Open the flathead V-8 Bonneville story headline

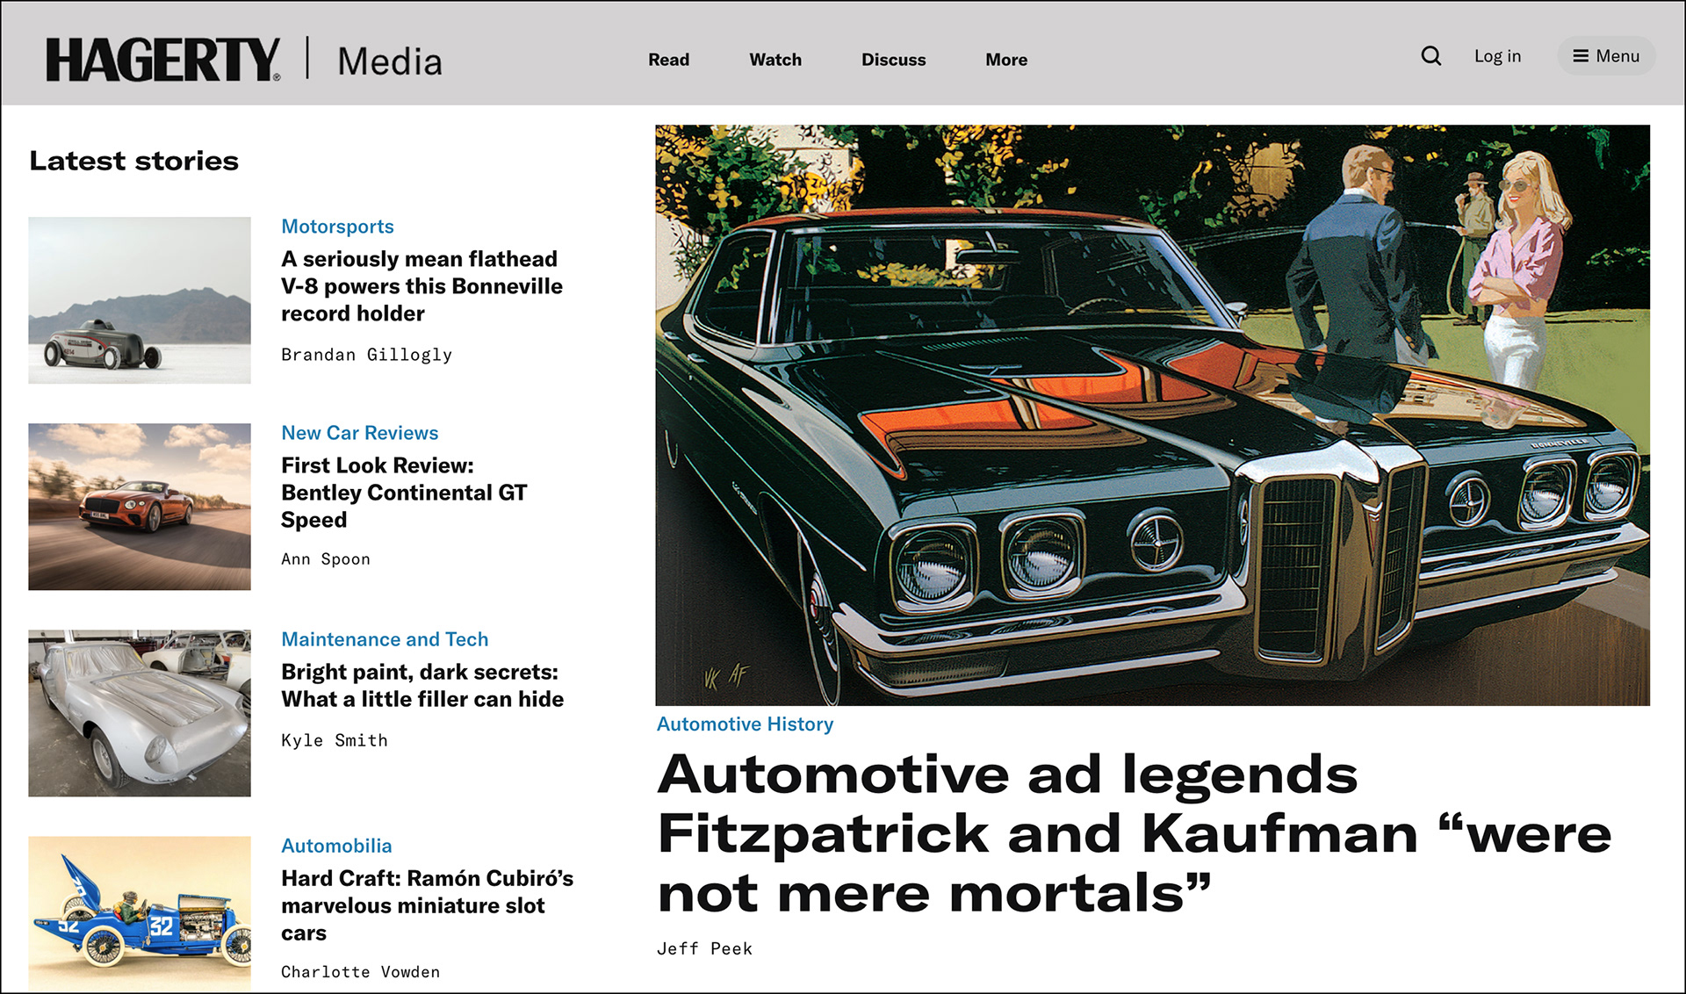coord(421,286)
